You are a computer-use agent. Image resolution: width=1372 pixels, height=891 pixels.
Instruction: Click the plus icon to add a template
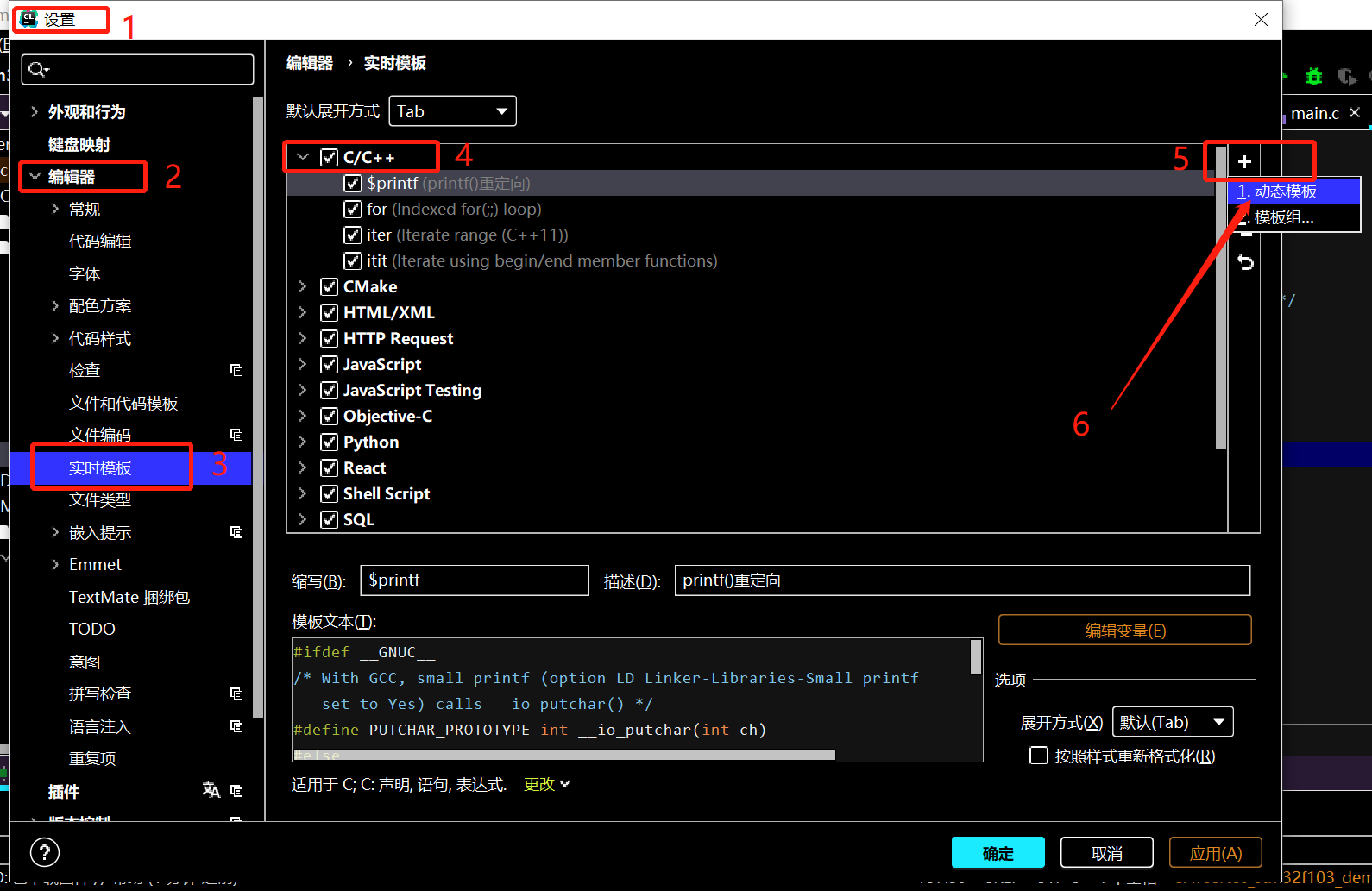pos(1244,161)
